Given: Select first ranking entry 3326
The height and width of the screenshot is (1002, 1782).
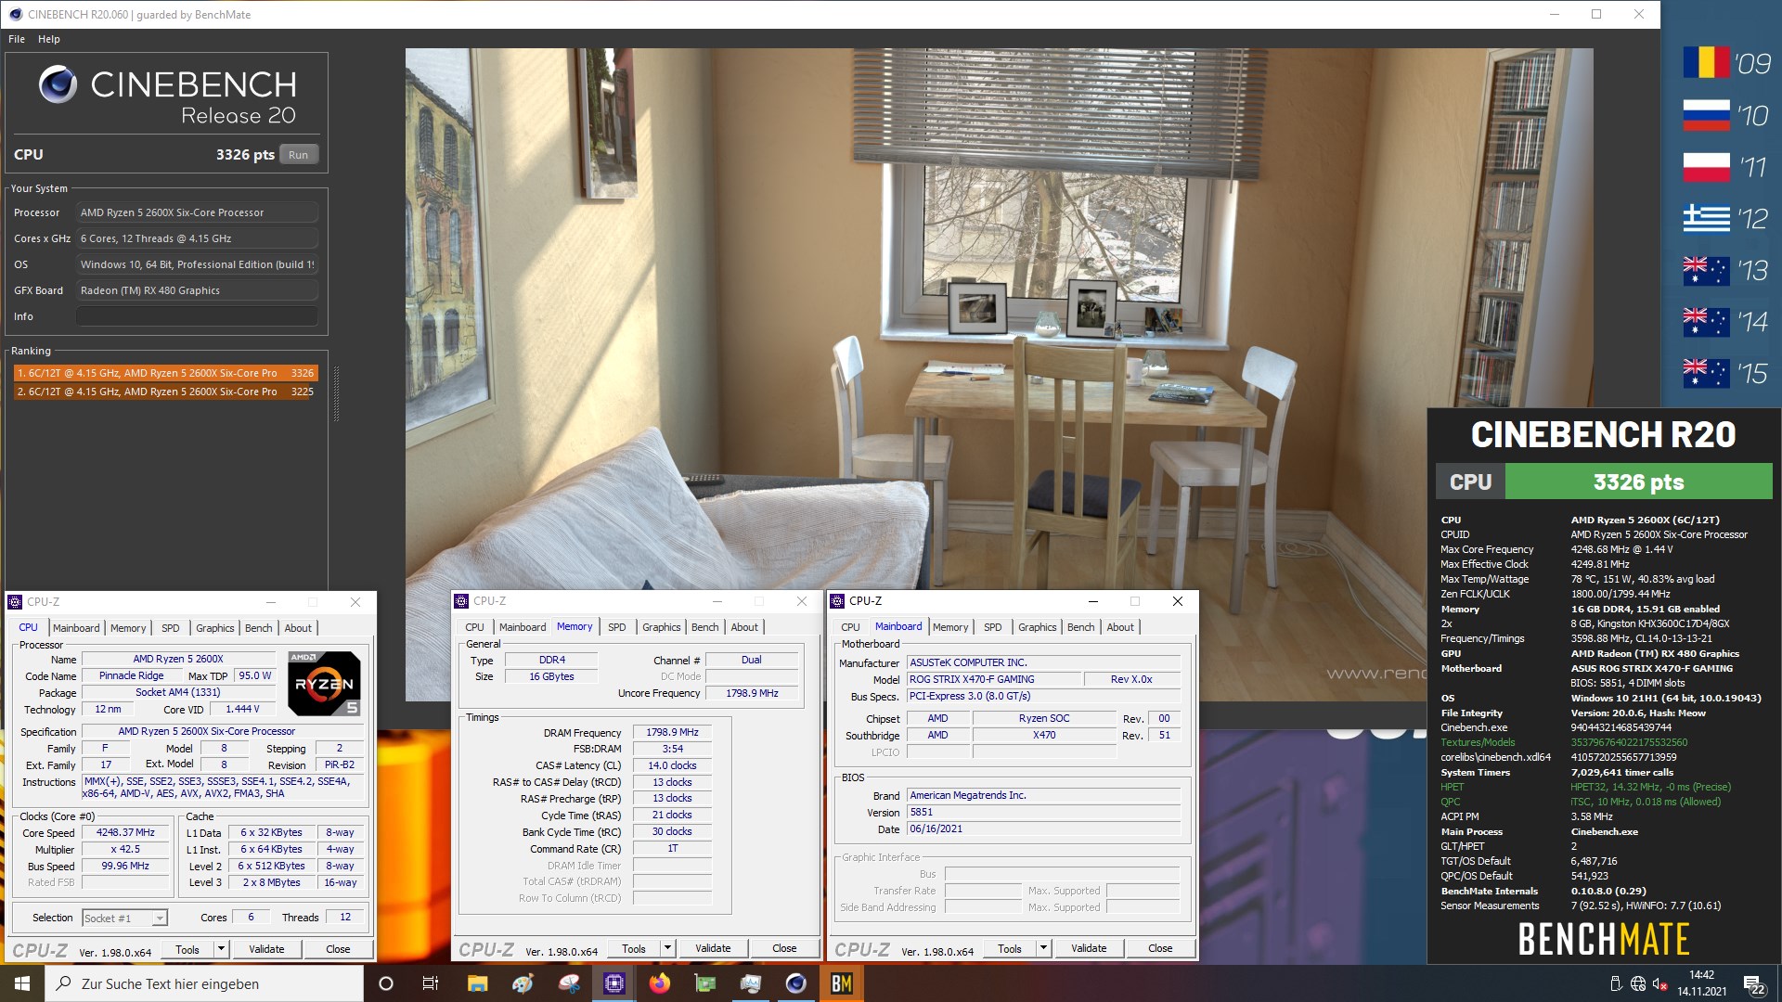Looking at the screenshot, I should click(x=165, y=373).
